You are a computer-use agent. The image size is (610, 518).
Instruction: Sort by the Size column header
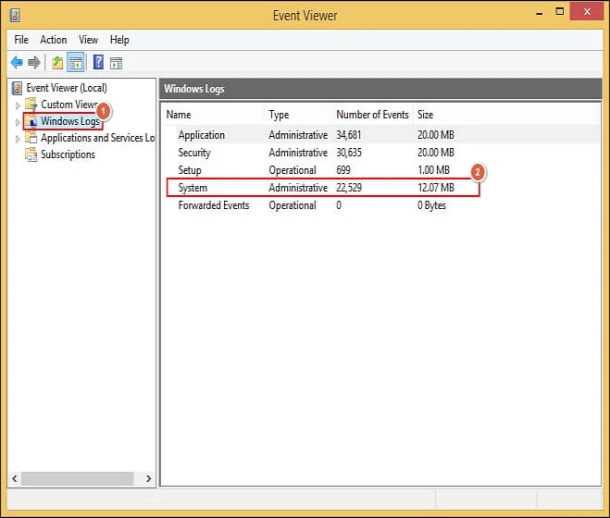pyautogui.click(x=425, y=115)
